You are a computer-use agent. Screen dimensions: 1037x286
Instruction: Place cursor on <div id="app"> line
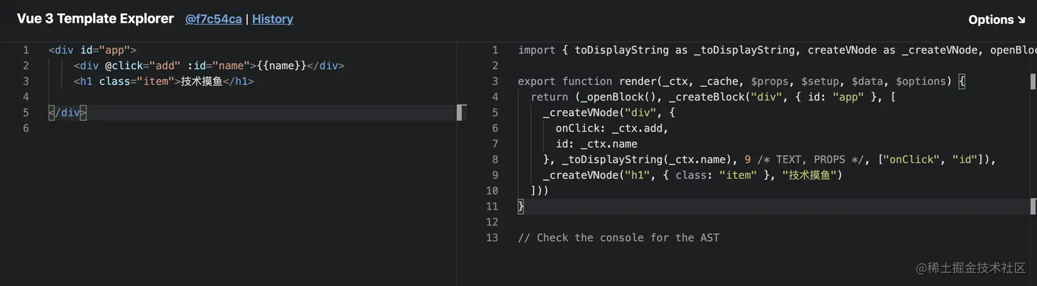click(93, 50)
